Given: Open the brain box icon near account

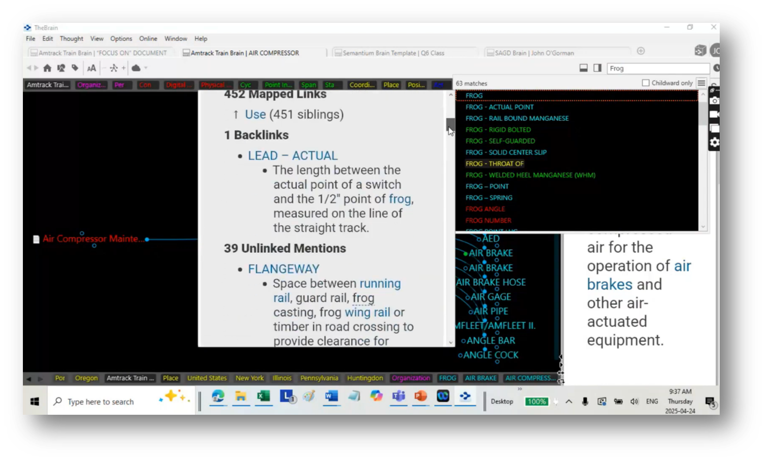Looking at the screenshot, I should [700, 50].
